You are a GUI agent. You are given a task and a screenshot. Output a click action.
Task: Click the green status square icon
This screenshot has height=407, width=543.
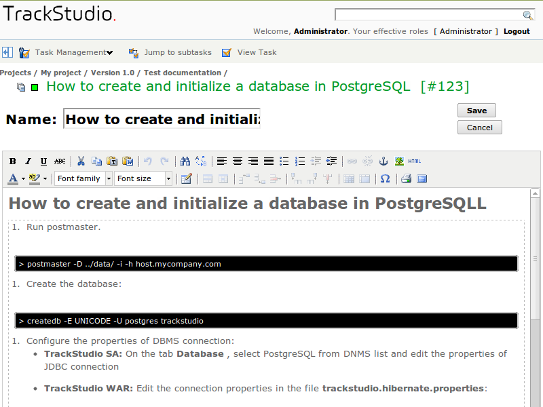coord(35,88)
